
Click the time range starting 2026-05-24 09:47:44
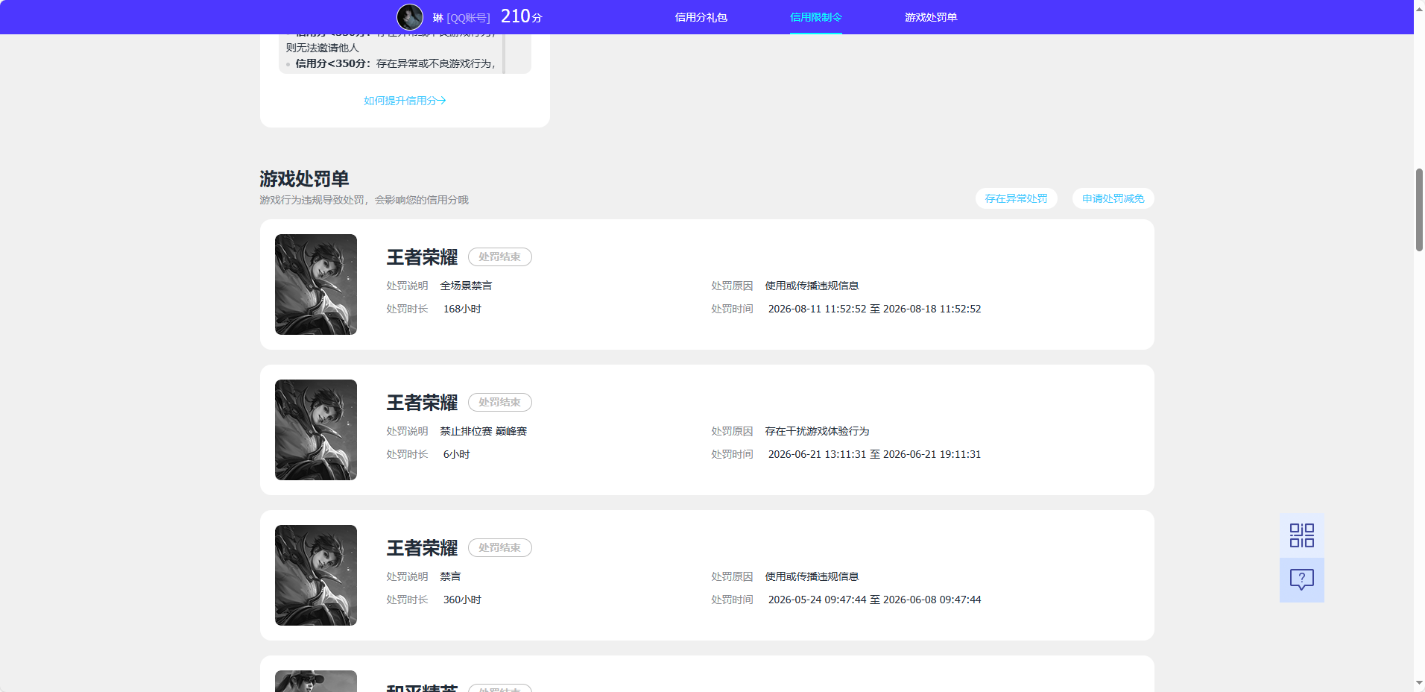click(874, 600)
